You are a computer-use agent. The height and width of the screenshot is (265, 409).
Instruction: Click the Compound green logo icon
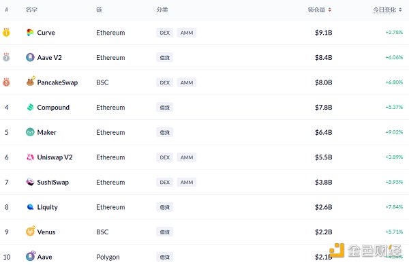point(30,108)
